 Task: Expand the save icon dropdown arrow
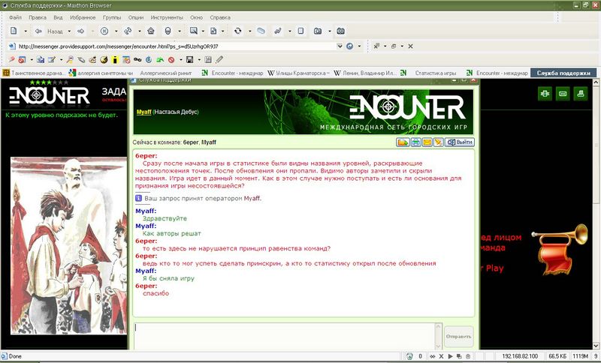[199, 60]
